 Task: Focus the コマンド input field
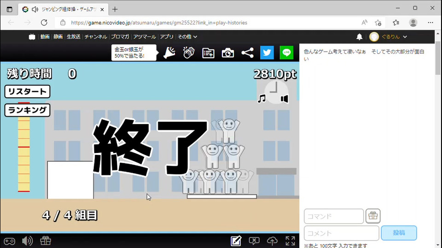click(x=334, y=216)
